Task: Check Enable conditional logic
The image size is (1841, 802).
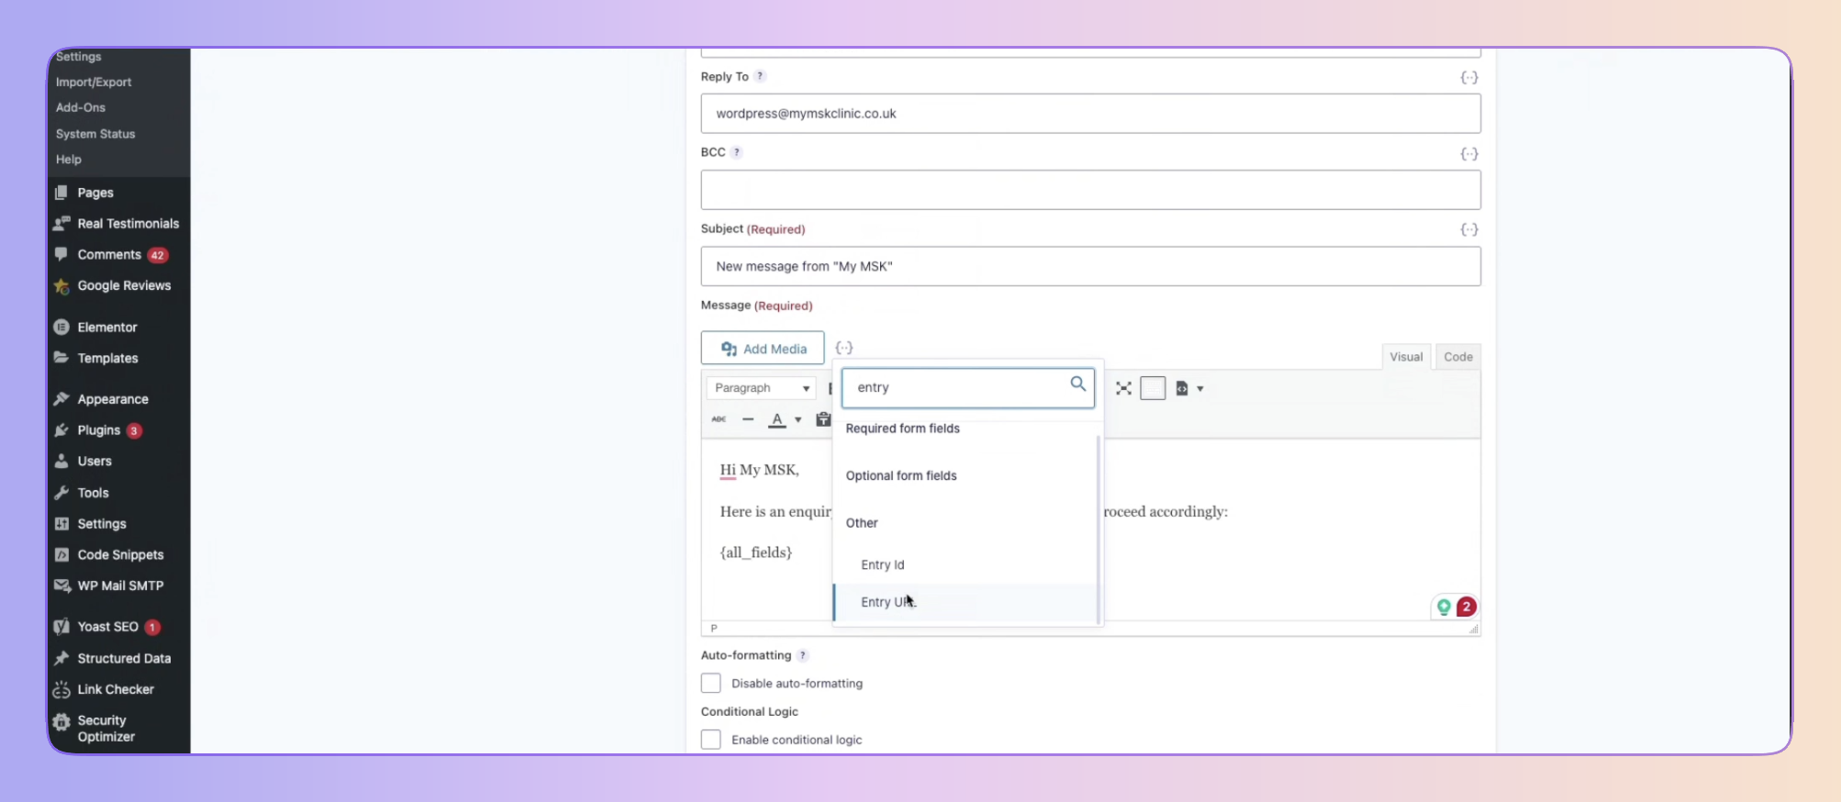Action: pyautogui.click(x=710, y=740)
